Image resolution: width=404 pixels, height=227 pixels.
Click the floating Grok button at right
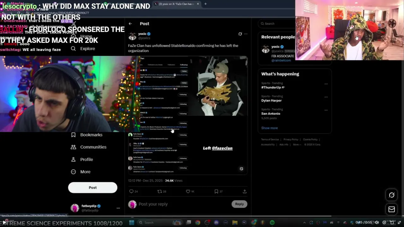coord(392,195)
